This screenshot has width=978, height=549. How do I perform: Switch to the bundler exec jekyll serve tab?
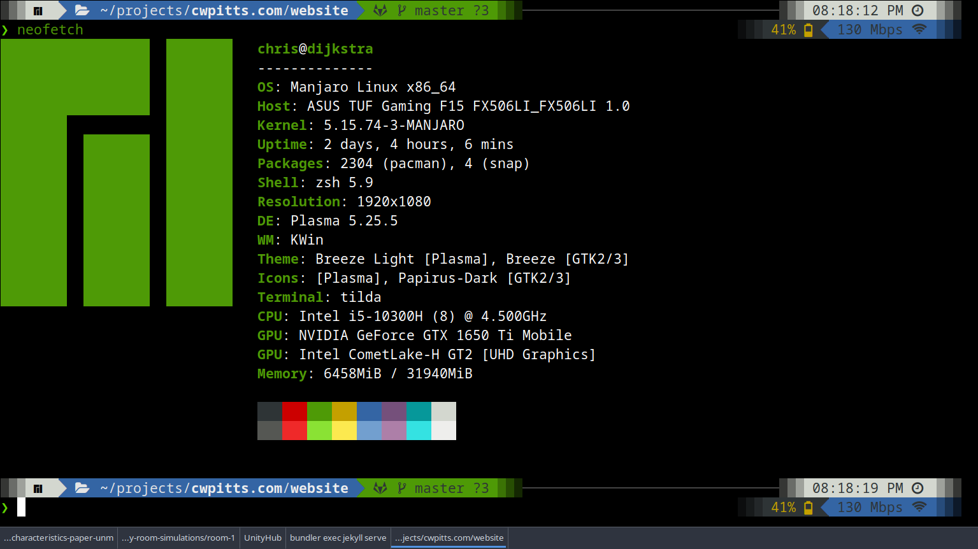338,538
